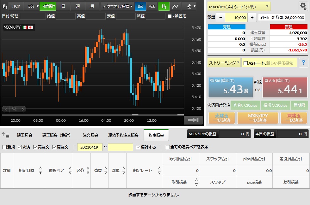Open the 約定照会 tab
Image resolution: width=310 pixels, height=205 pixels.
click(156, 135)
